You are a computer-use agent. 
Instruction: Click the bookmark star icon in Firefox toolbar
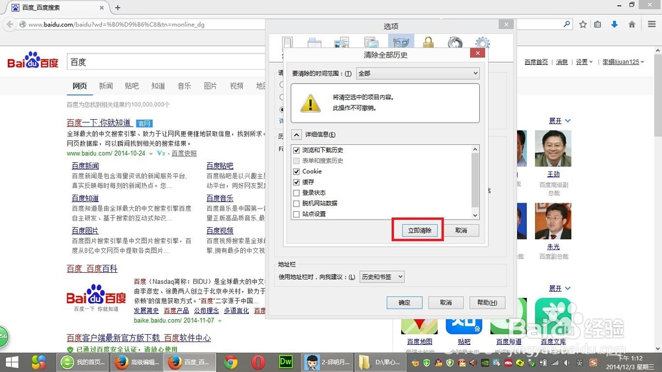pos(583,24)
